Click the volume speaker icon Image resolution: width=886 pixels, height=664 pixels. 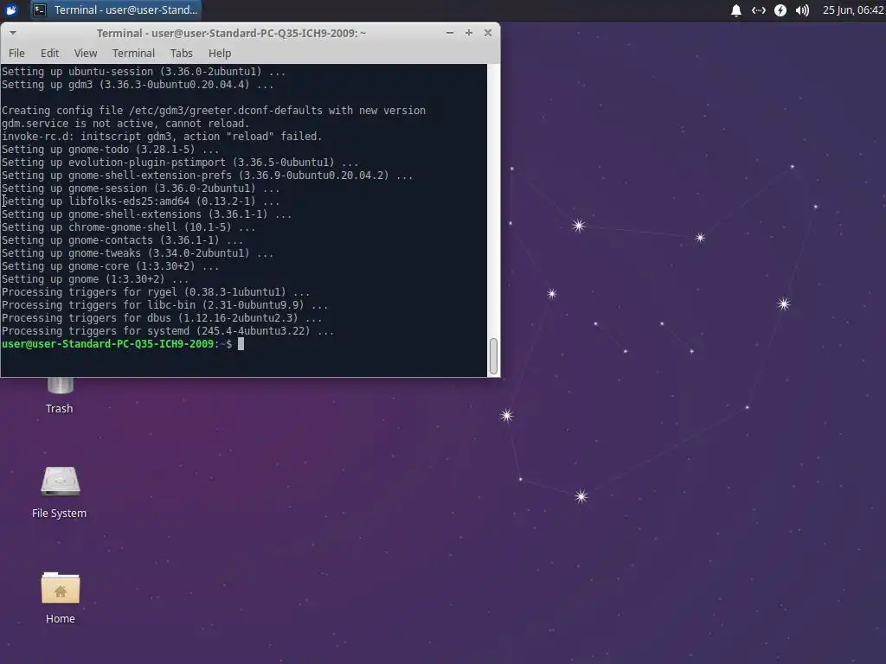pyautogui.click(x=802, y=10)
